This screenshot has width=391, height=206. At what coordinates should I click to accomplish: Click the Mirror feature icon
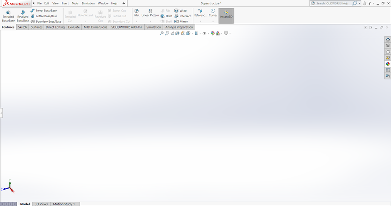pos(181,21)
